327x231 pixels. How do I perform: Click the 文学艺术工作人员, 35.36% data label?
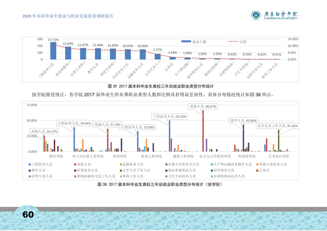tap(277, 126)
